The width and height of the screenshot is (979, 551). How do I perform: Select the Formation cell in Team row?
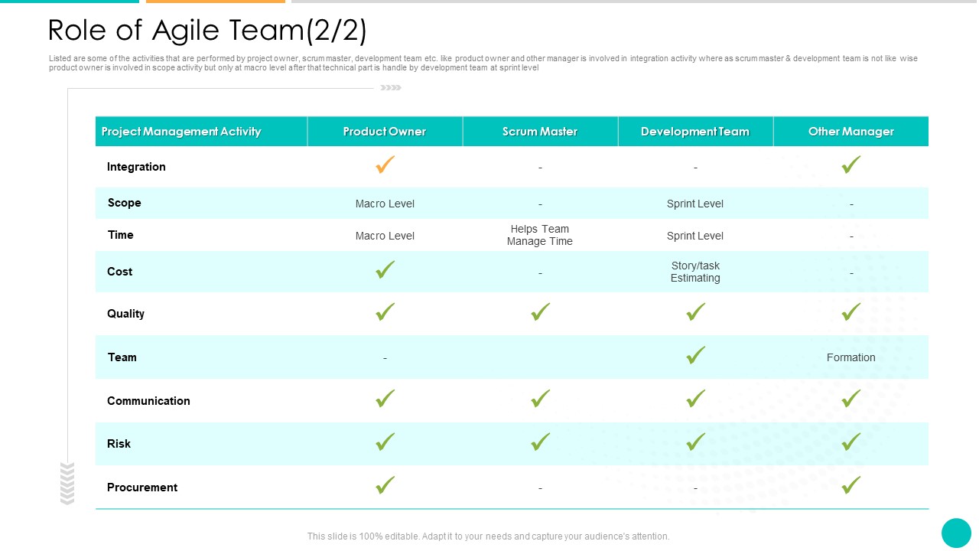(x=851, y=357)
